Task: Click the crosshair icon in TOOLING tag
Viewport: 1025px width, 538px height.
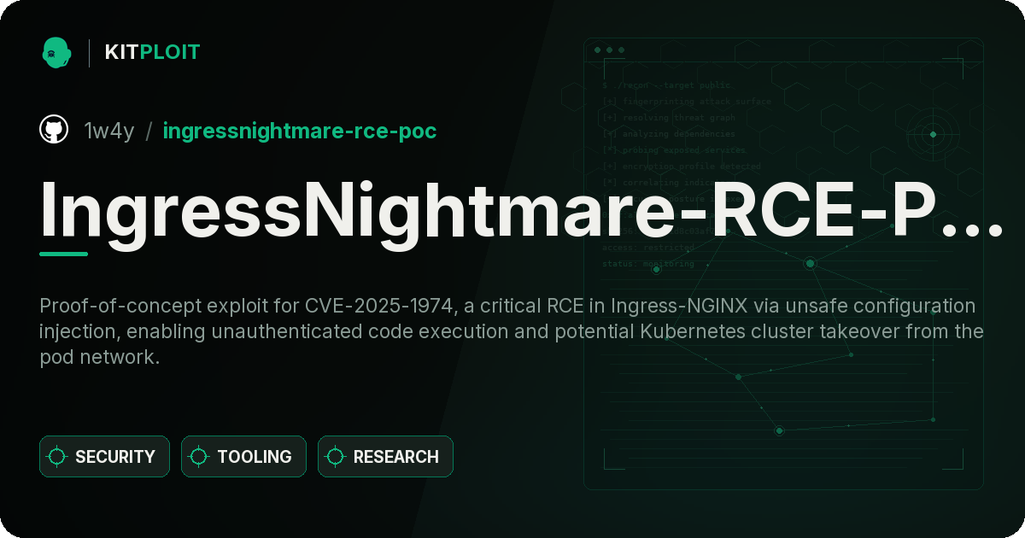Action: pos(199,457)
